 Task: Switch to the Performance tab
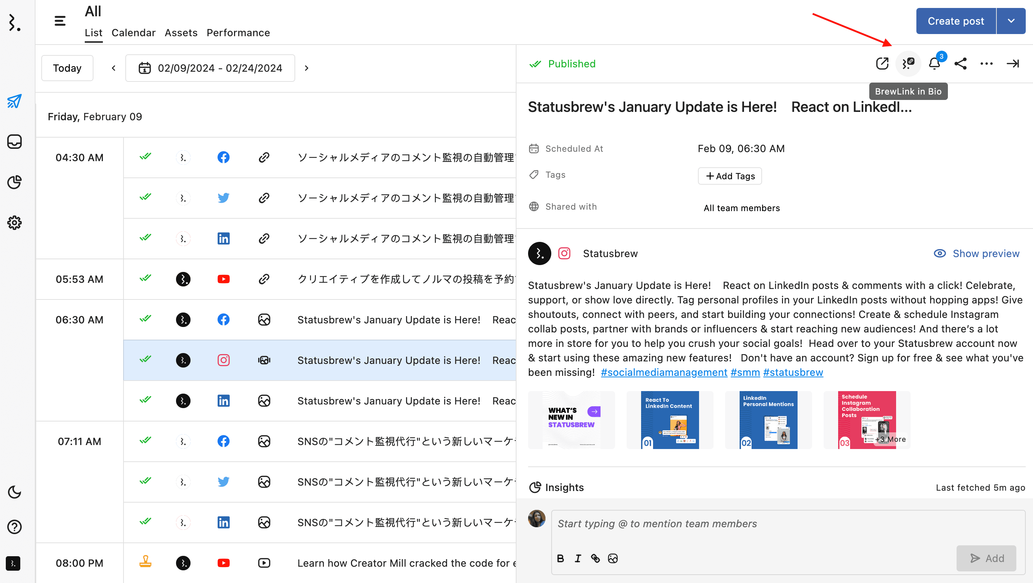pos(238,33)
